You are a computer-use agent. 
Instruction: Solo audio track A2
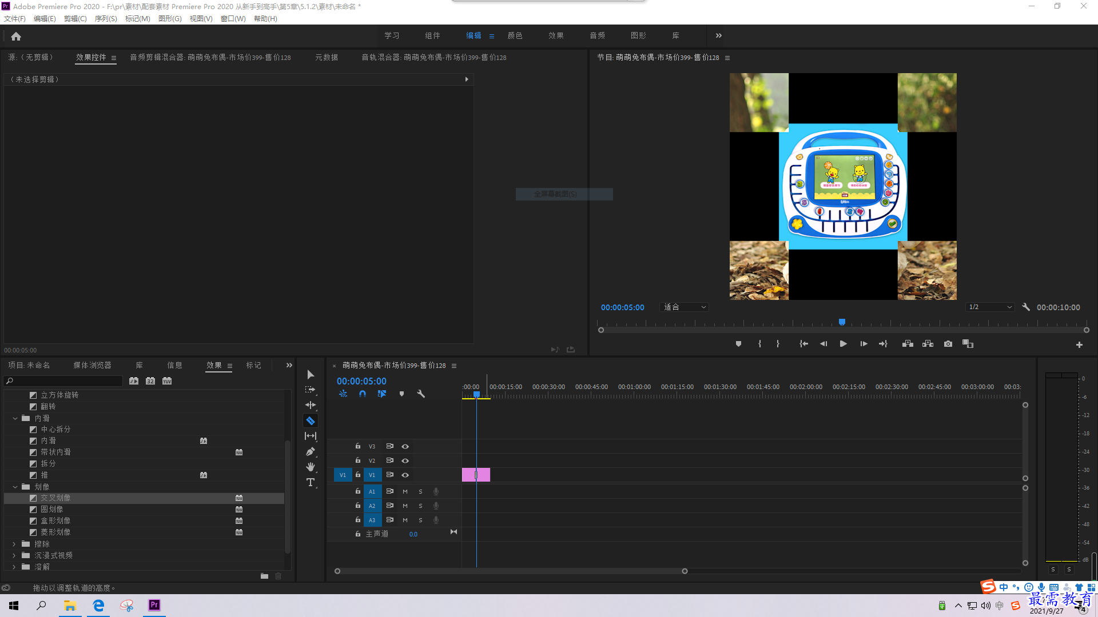420,506
